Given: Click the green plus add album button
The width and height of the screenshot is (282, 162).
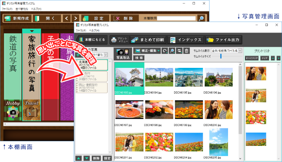Looking at the screenshot, I should (x=78, y=55).
